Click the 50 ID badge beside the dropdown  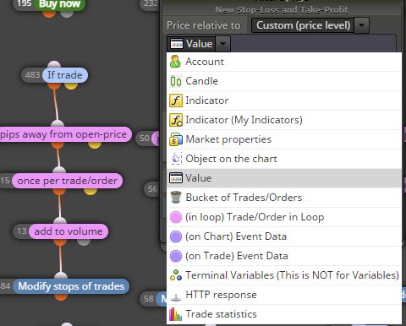click(x=145, y=139)
